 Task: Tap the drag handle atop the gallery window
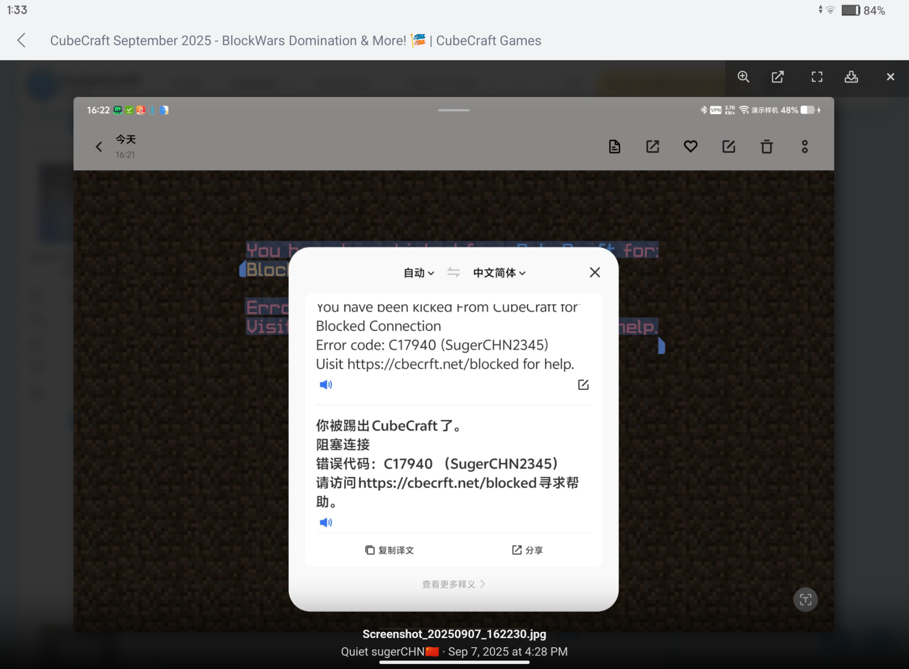tap(454, 110)
